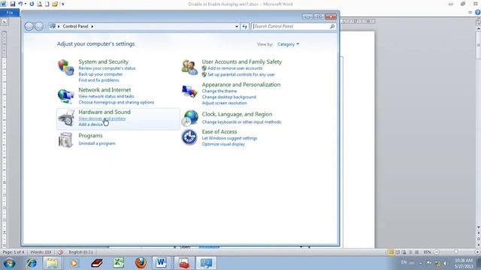
Task: Open the Undo history dropdown arrow in Word
Action: [x=26, y=4]
